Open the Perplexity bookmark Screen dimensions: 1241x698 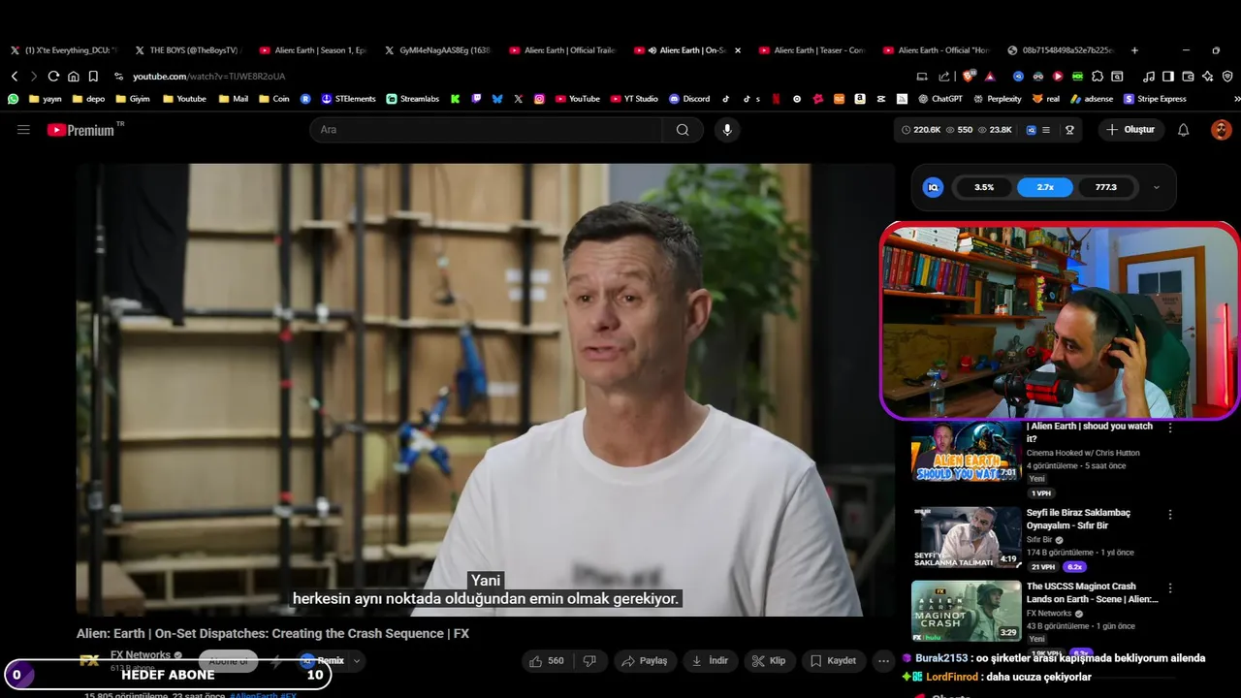(x=998, y=99)
